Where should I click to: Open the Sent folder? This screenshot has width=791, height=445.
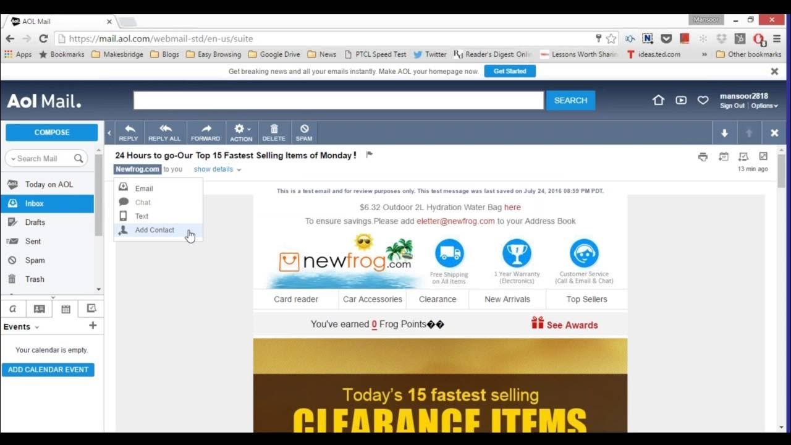coord(47,241)
